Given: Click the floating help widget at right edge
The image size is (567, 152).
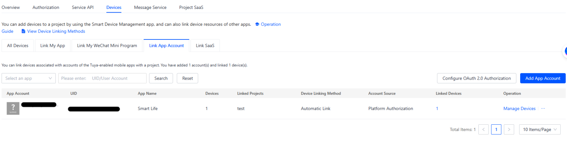Looking at the screenshot, I should point(565,52).
